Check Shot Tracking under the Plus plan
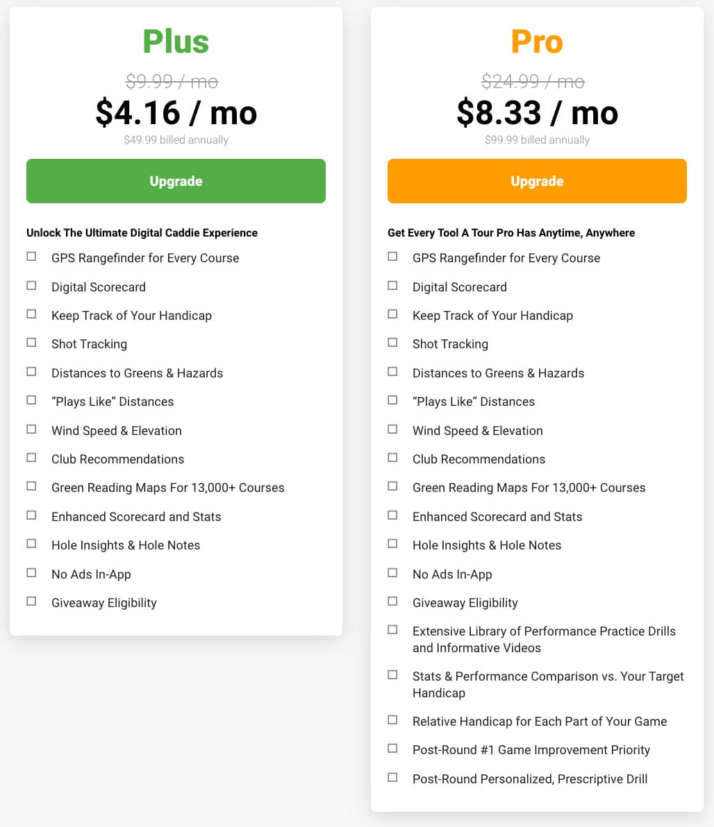This screenshot has height=827, width=714. [x=32, y=343]
